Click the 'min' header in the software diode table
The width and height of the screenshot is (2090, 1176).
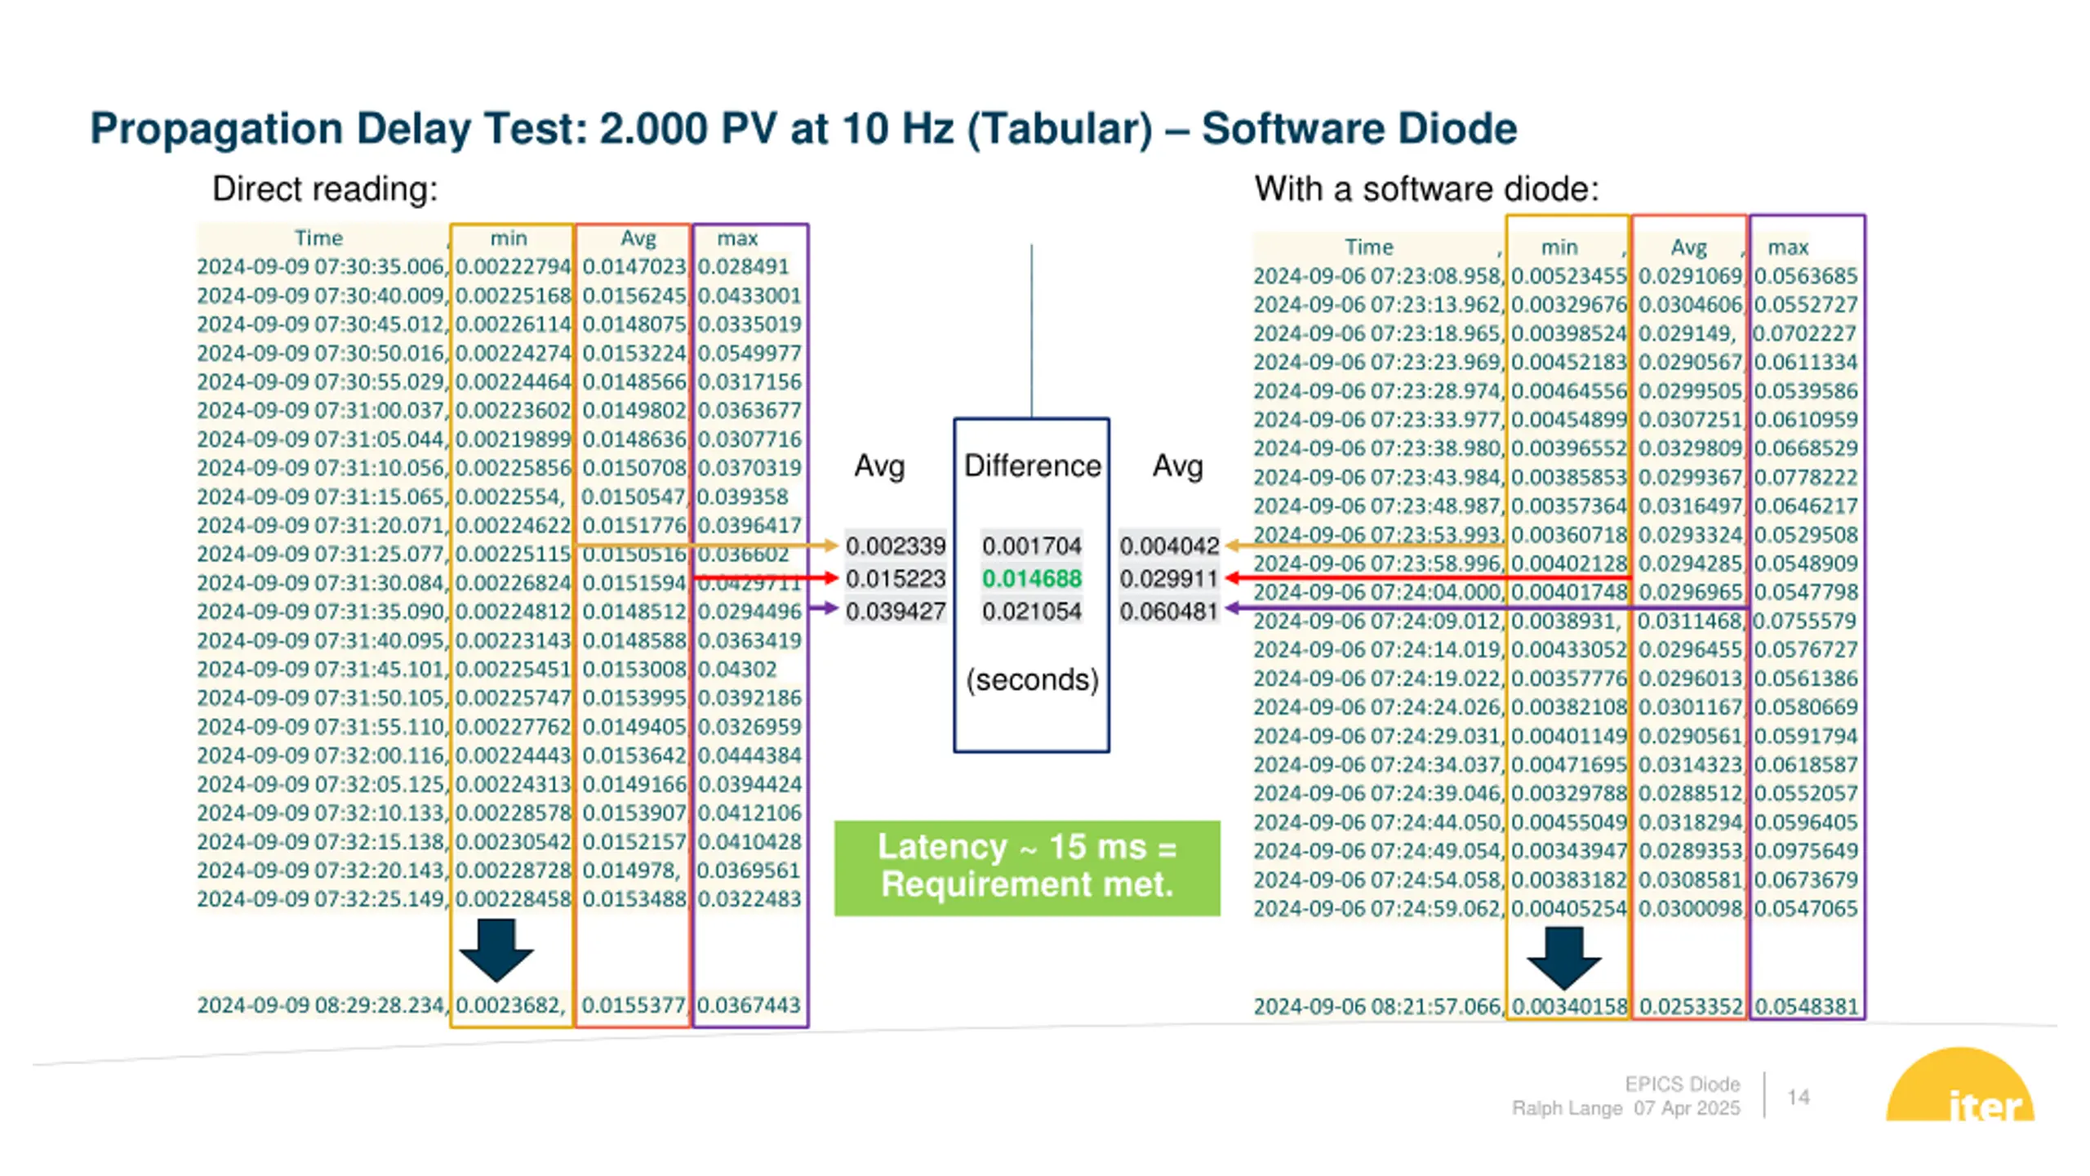pos(1559,247)
